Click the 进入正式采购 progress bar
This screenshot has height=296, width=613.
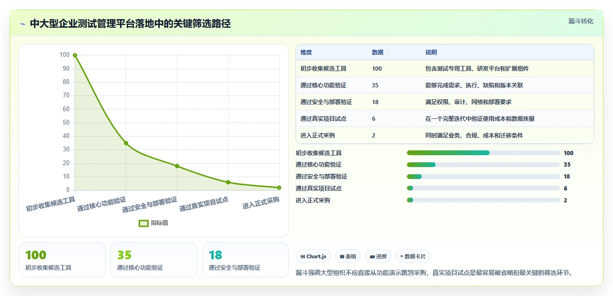(x=483, y=201)
